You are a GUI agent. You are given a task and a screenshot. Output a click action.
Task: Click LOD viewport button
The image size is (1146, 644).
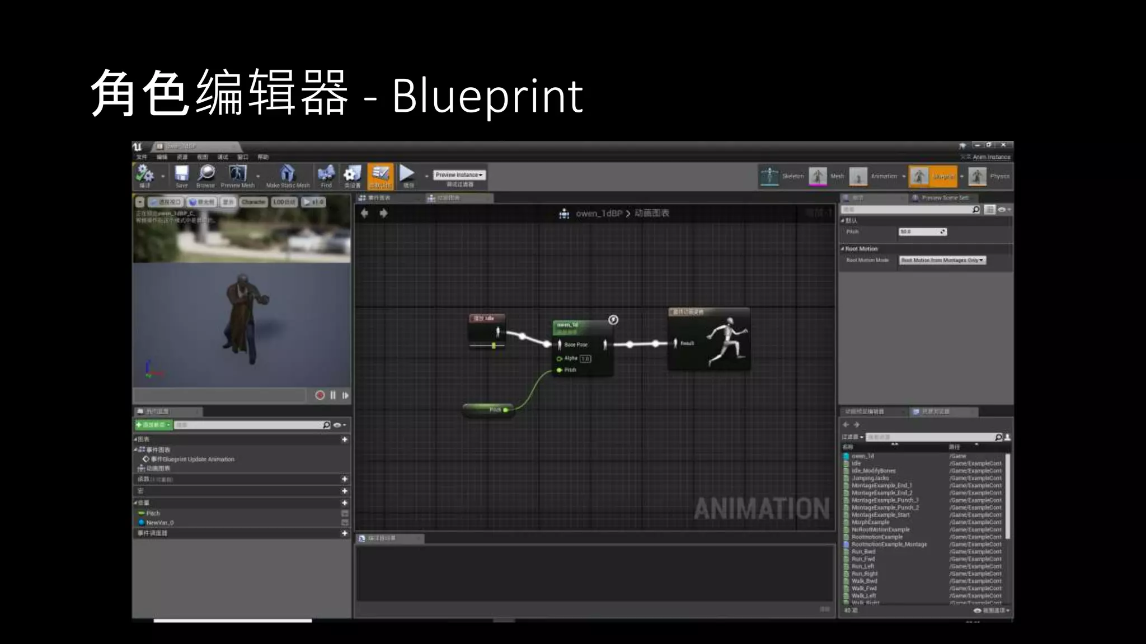click(284, 202)
